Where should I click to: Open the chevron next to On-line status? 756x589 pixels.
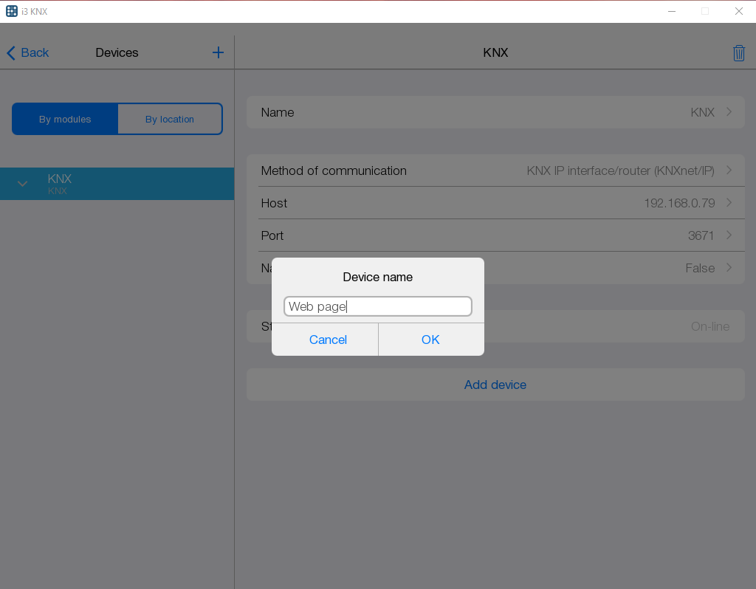point(728,326)
